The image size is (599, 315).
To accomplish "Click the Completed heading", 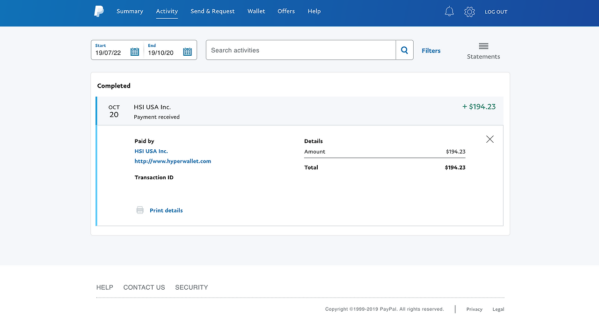I will (114, 86).
